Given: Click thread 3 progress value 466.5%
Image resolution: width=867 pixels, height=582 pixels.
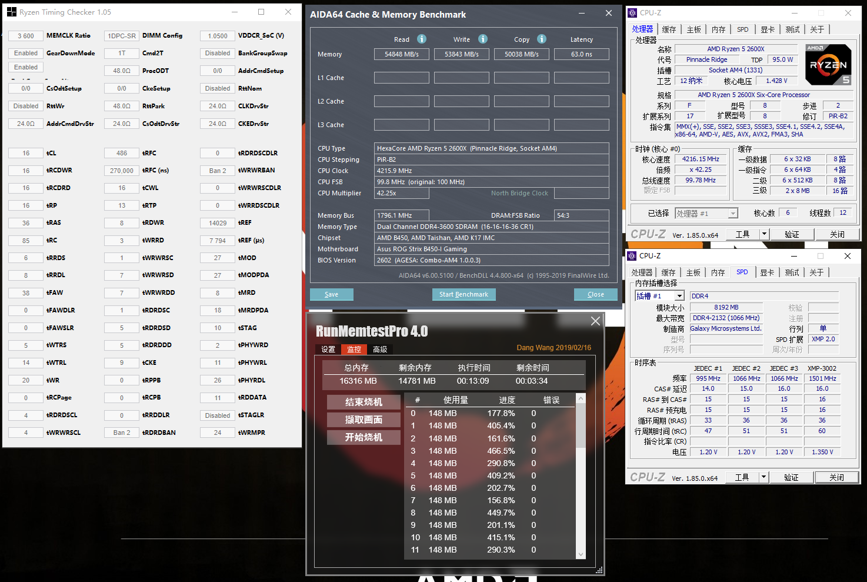Looking at the screenshot, I should (x=501, y=451).
